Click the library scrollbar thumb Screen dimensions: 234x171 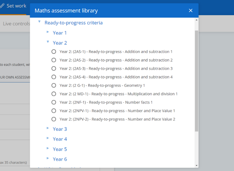click(x=197, y=81)
